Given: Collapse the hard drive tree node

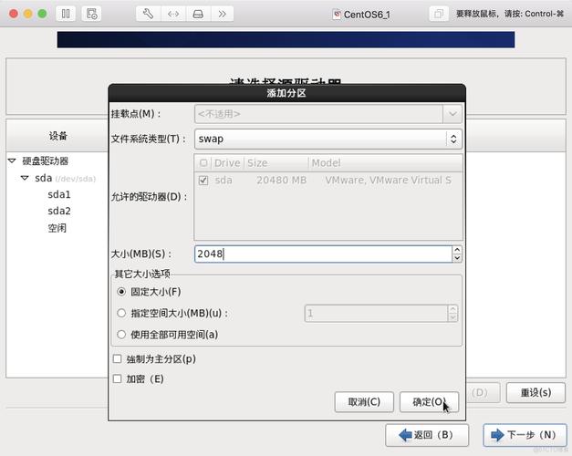Looking at the screenshot, I should (12, 161).
